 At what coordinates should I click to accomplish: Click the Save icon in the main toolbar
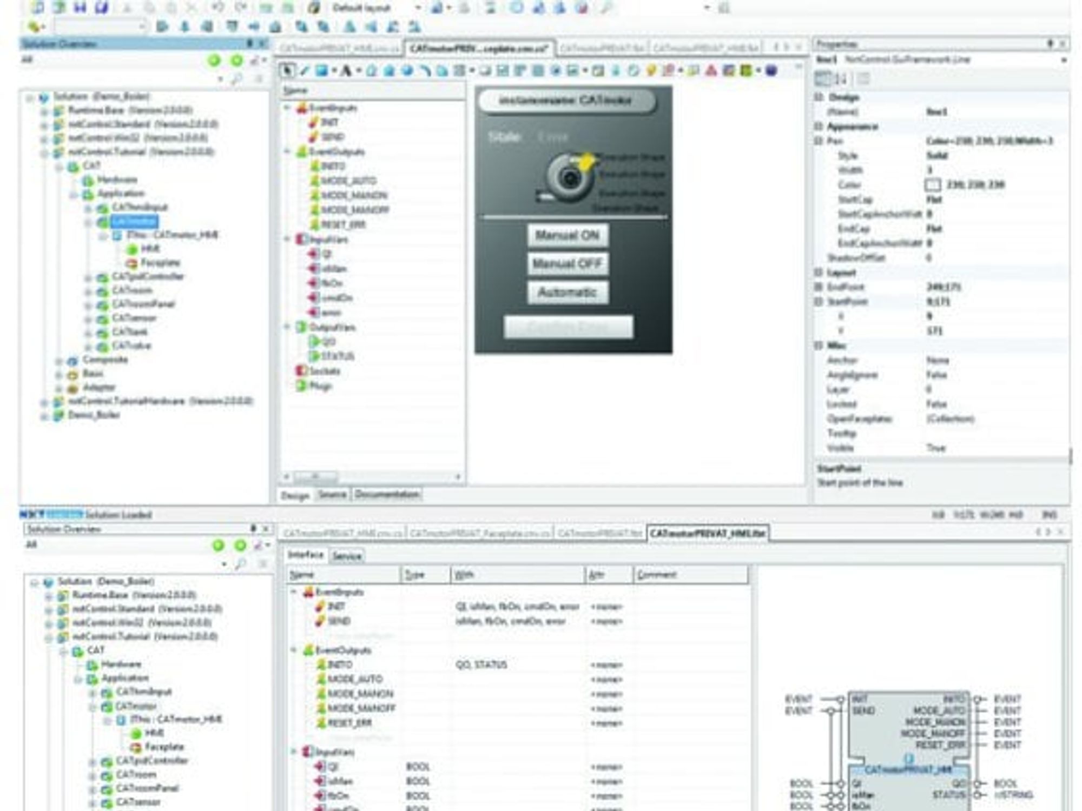point(80,8)
